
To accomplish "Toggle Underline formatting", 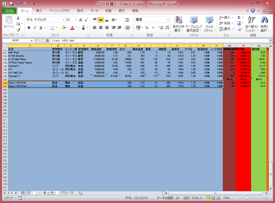I will point(41,28).
